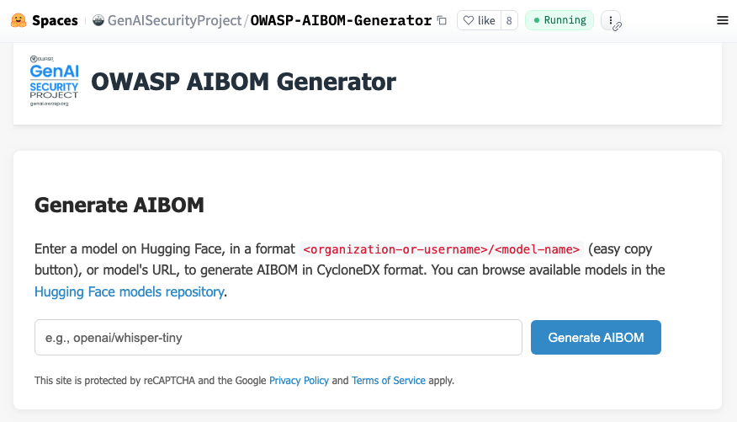The image size is (737, 422).
Task: Click the small chain link icon
Action: (617, 27)
